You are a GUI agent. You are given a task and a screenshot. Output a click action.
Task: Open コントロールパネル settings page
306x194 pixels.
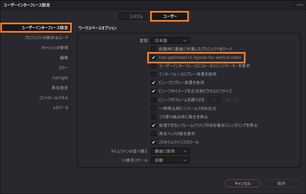pyautogui.click(x=53, y=98)
